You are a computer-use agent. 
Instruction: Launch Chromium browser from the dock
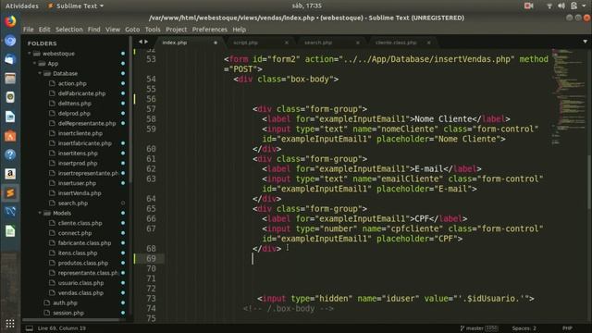[x=10, y=41]
